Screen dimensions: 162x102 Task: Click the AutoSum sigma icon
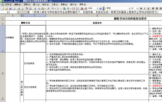click(x=69, y=8)
